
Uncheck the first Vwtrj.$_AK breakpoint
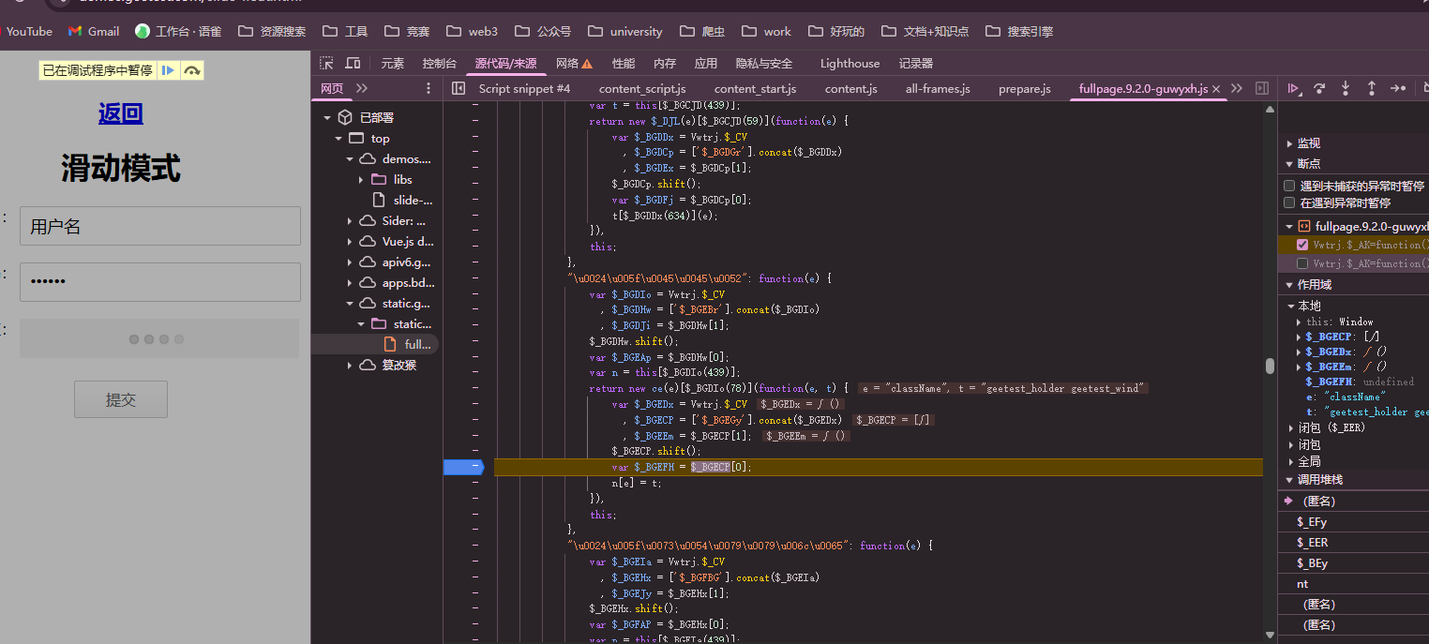click(1301, 245)
